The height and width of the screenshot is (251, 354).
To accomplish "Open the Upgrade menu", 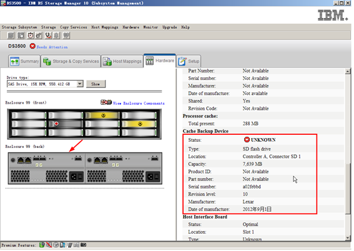I will (x=170, y=27).
